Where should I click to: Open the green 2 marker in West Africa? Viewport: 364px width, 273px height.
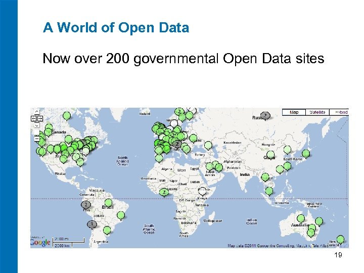pos(164,192)
